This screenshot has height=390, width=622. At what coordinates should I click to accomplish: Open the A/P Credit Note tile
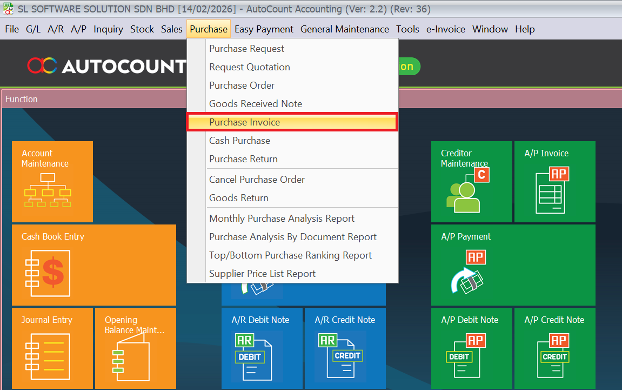coord(554,348)
